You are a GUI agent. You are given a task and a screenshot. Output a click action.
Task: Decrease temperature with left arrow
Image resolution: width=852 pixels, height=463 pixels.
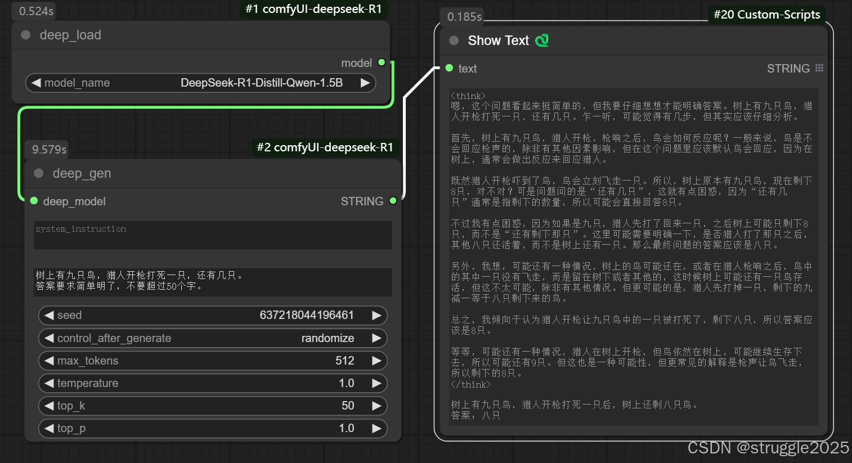(x=49, y=383)
